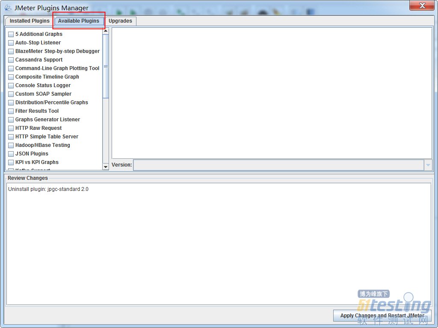The image size is (438, 328).
Task: Close the JMeter Plugins Manager window
Action: click(422, 5)
